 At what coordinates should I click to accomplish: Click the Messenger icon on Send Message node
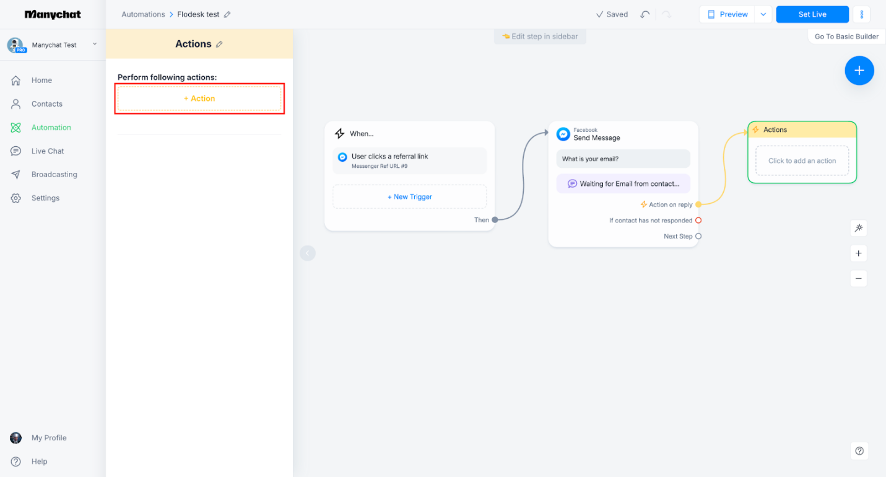coord(563,134)
